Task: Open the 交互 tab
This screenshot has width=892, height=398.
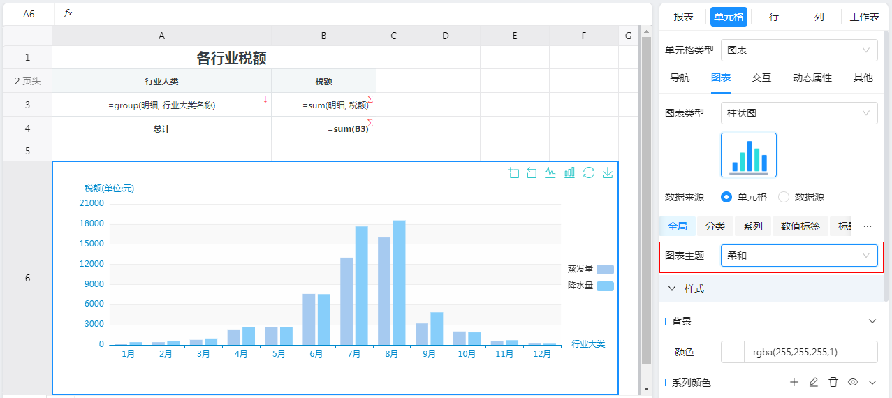Action: pos(761,78)
